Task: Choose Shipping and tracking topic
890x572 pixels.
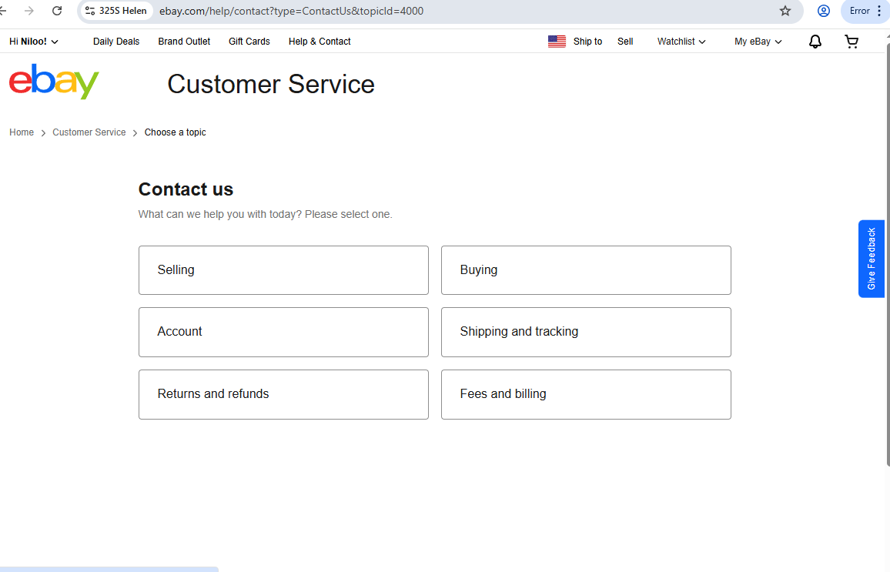Action: (x=586, y=332)
